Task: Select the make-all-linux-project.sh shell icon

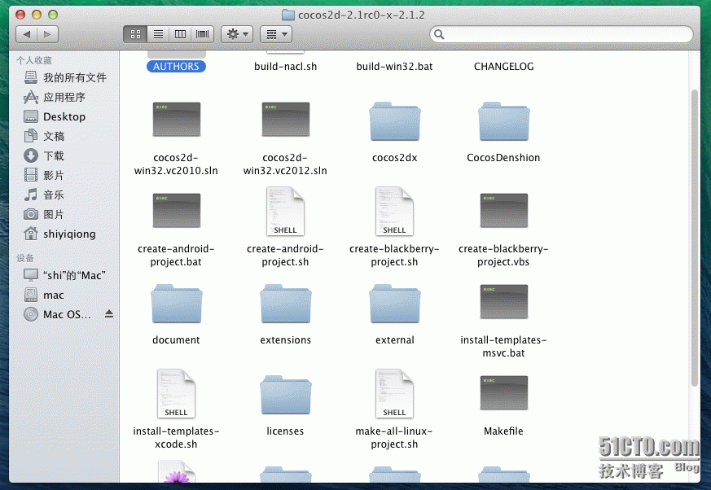Action: 394,393
